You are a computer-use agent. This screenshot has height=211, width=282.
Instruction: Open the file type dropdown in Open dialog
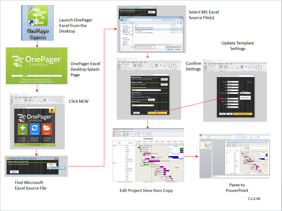click(181, 47)
